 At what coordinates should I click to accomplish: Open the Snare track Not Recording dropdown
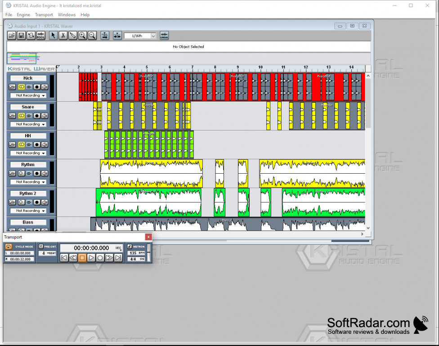[28, 124]
